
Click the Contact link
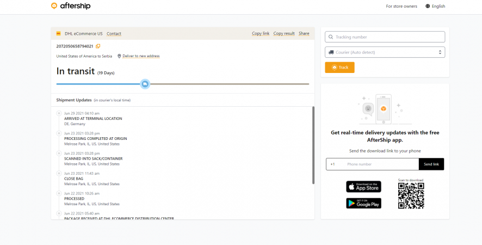click(x=114, y=34)
